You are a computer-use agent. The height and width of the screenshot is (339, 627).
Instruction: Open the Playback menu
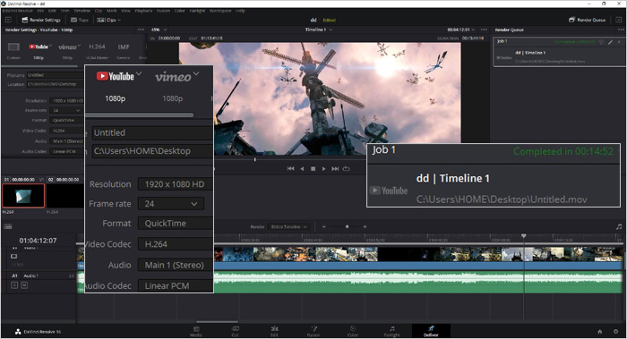click(x=143, y=11)
